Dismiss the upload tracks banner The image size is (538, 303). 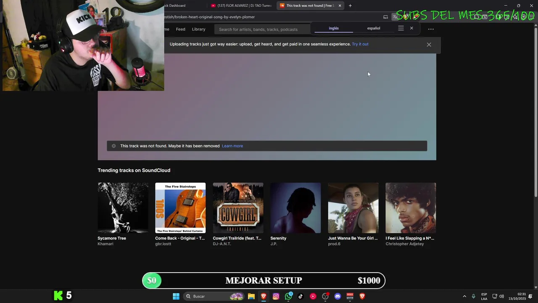pyautogui.click(x=429, y=44)
